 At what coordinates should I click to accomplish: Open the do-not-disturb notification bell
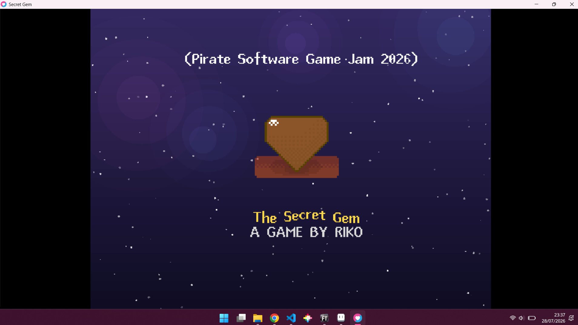pos(571,318)
